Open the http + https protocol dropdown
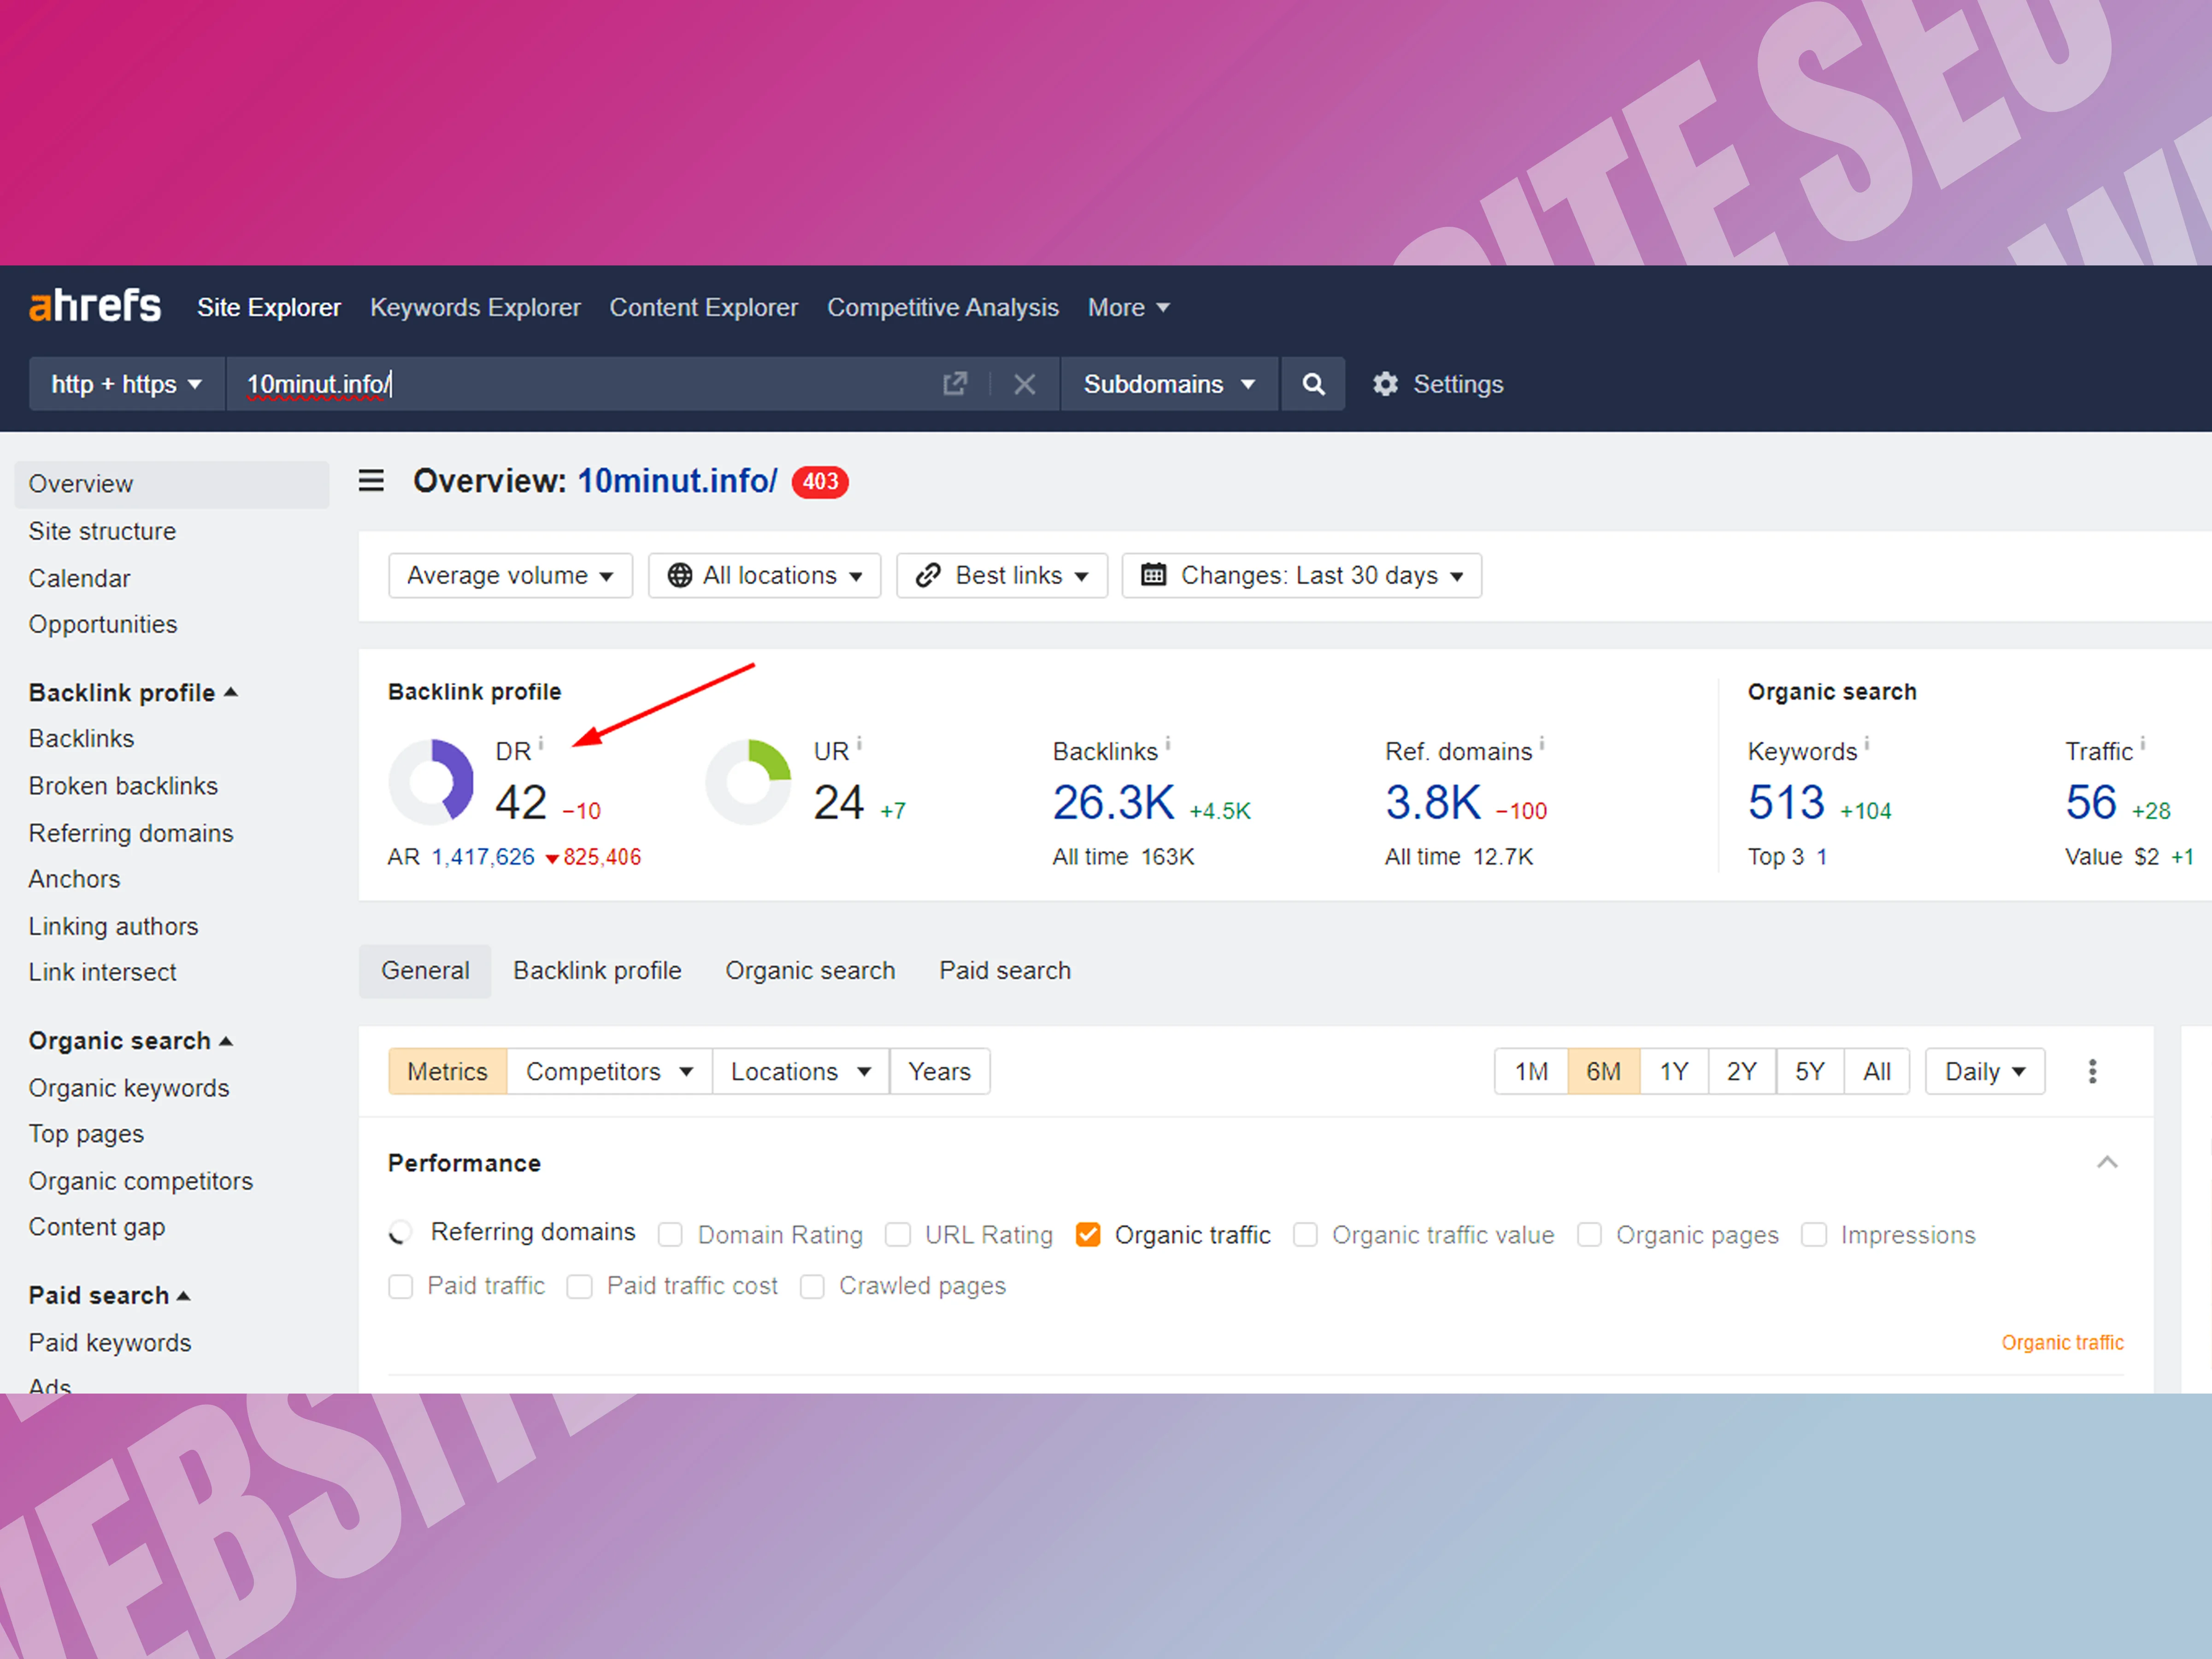2212x1659 pixels. click(x=126, y=384)
